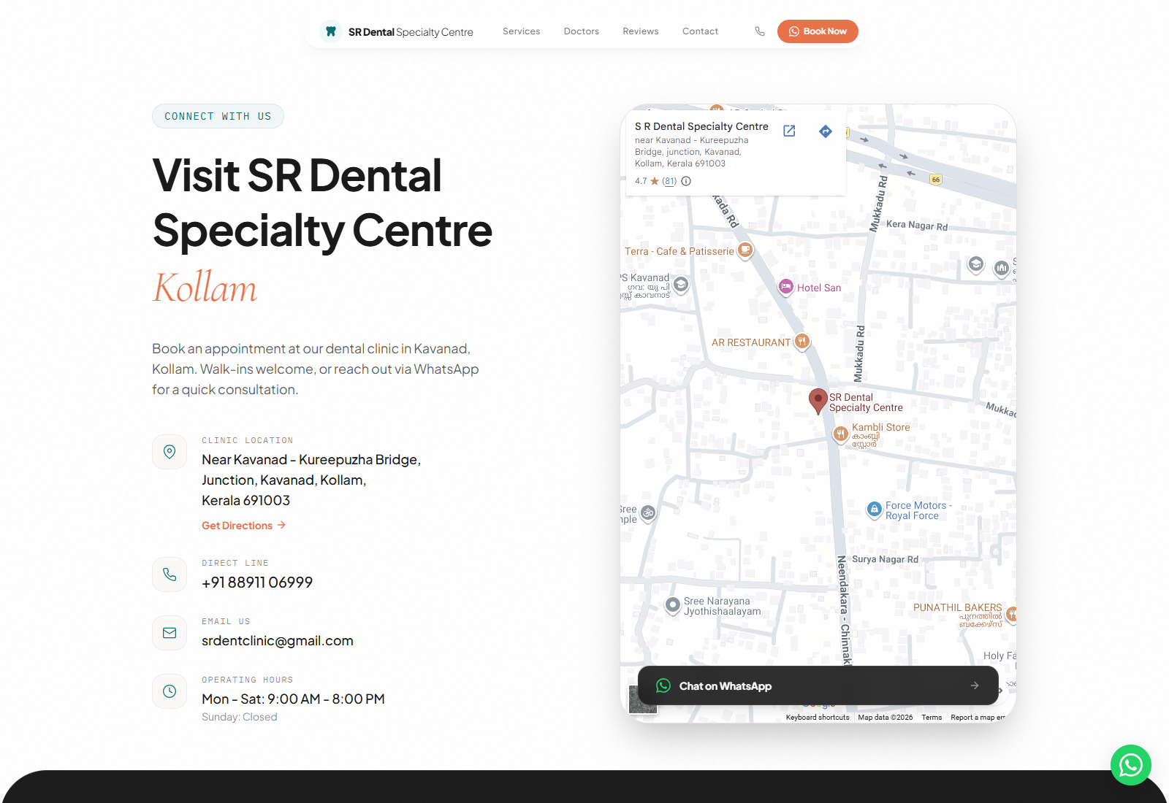
Task: Click the Sree Narayana Jyothishaalayam marker
Action: click(x=673, y=605)
